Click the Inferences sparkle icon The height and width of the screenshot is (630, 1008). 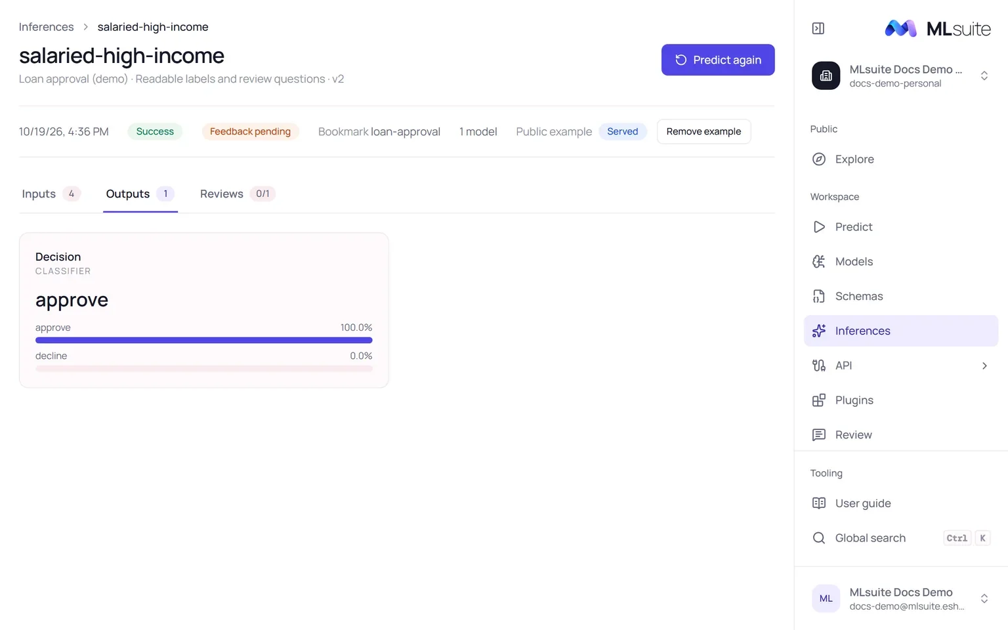click(x=819, y=331)
